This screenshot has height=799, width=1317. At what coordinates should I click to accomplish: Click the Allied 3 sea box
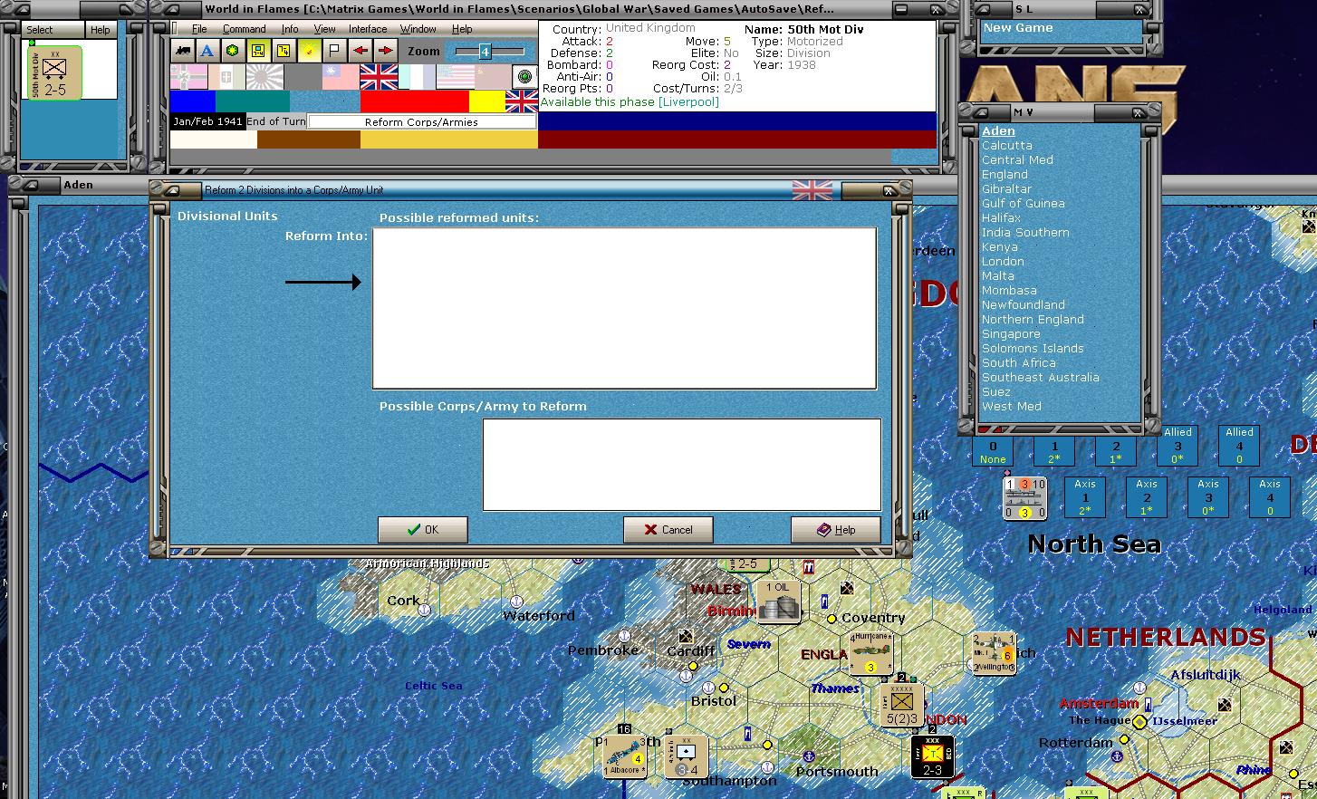[x=1178, y=446]
